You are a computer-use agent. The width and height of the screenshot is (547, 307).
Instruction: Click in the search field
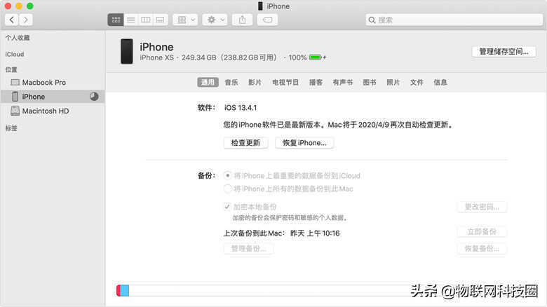pos(454,20)
